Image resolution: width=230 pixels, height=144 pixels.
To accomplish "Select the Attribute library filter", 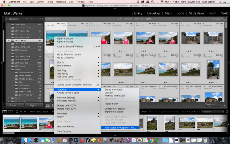I will 128,19.
